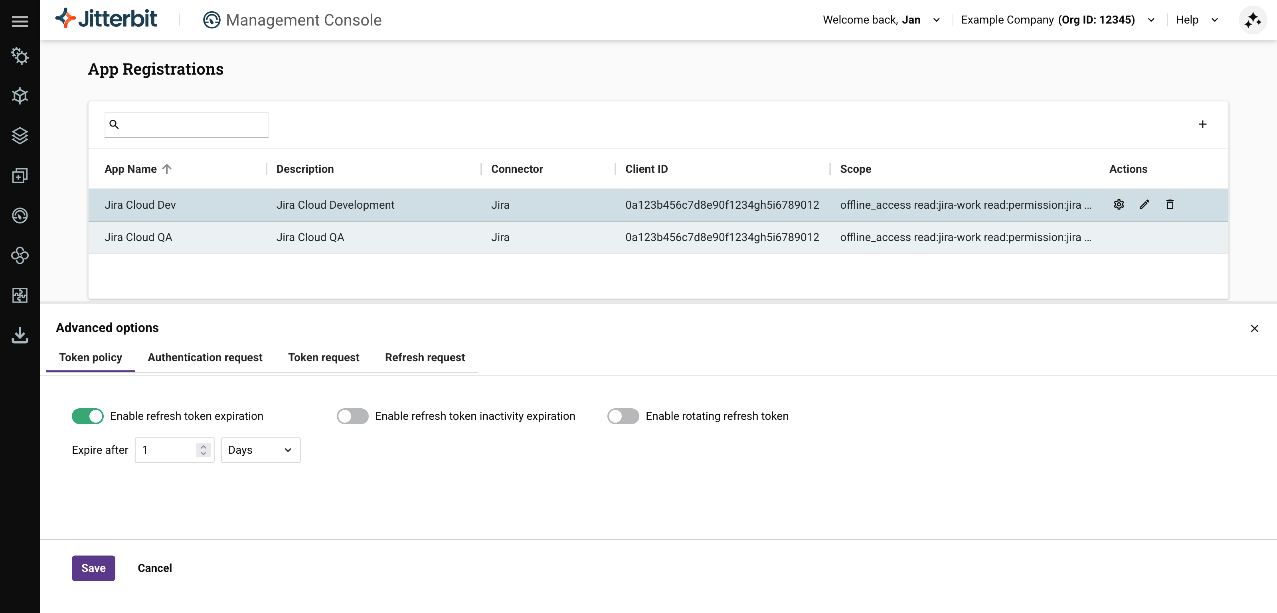Disable refresh token expiration toggle

pos(88,416)
